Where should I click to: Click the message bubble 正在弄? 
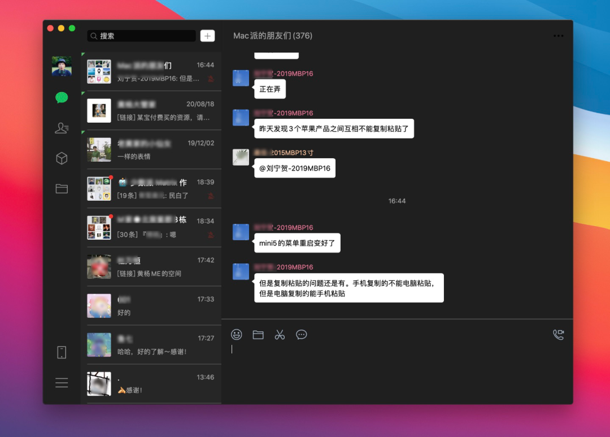pyautogui.click(x=269, y=89)
